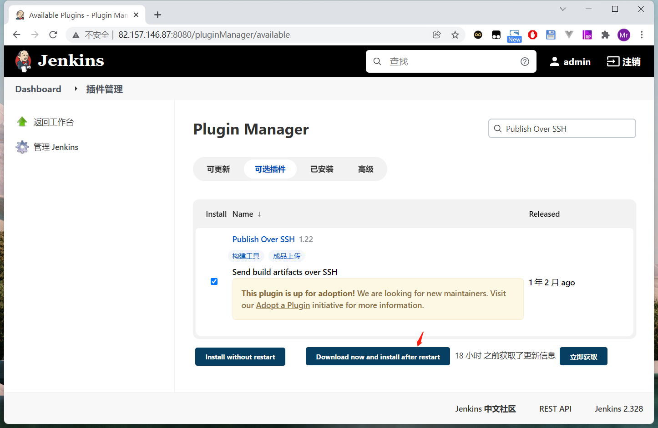Go to Dashboard breadcrumb
Image resolution: width=658 pixels, height=428 pixels.
pos(38,89)
